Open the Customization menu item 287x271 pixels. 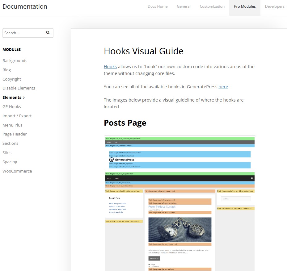(212, 6)
